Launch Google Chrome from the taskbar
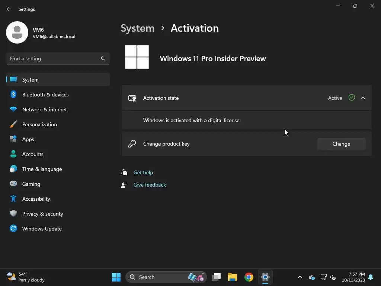 [x=249, y=277]
